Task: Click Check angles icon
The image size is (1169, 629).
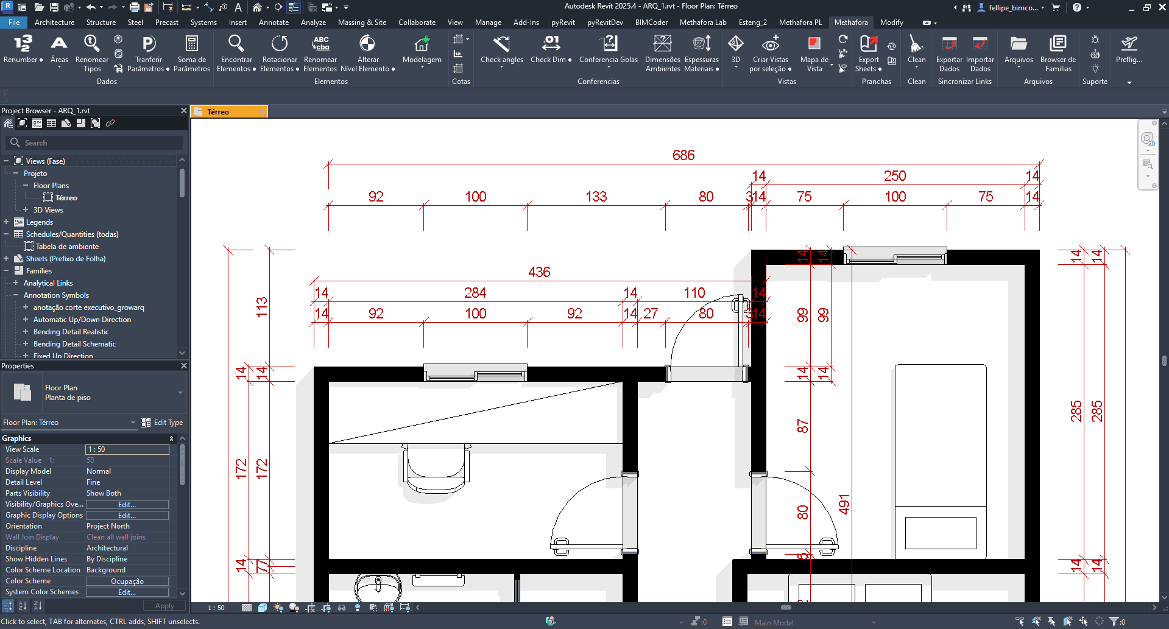Action: click(502, 44)
